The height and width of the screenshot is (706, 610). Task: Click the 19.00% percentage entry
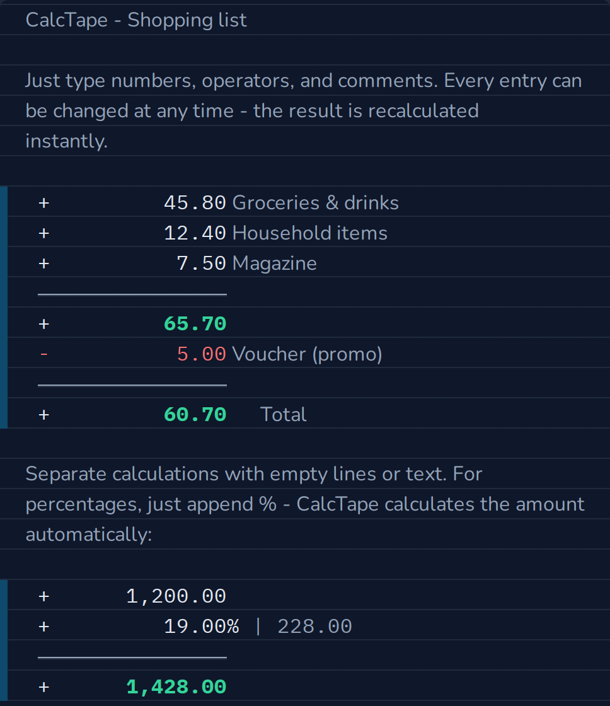(201, 627)
